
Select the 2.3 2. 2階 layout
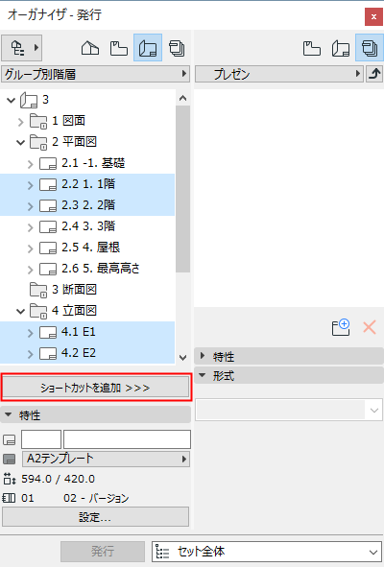[x=87, y=205]
